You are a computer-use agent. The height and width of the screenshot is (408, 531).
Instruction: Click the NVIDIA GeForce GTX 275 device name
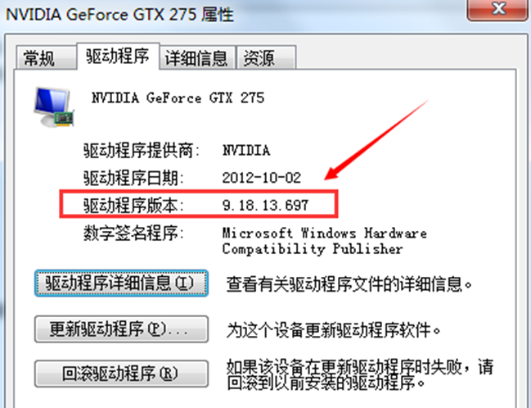click(x=178, y=98)
